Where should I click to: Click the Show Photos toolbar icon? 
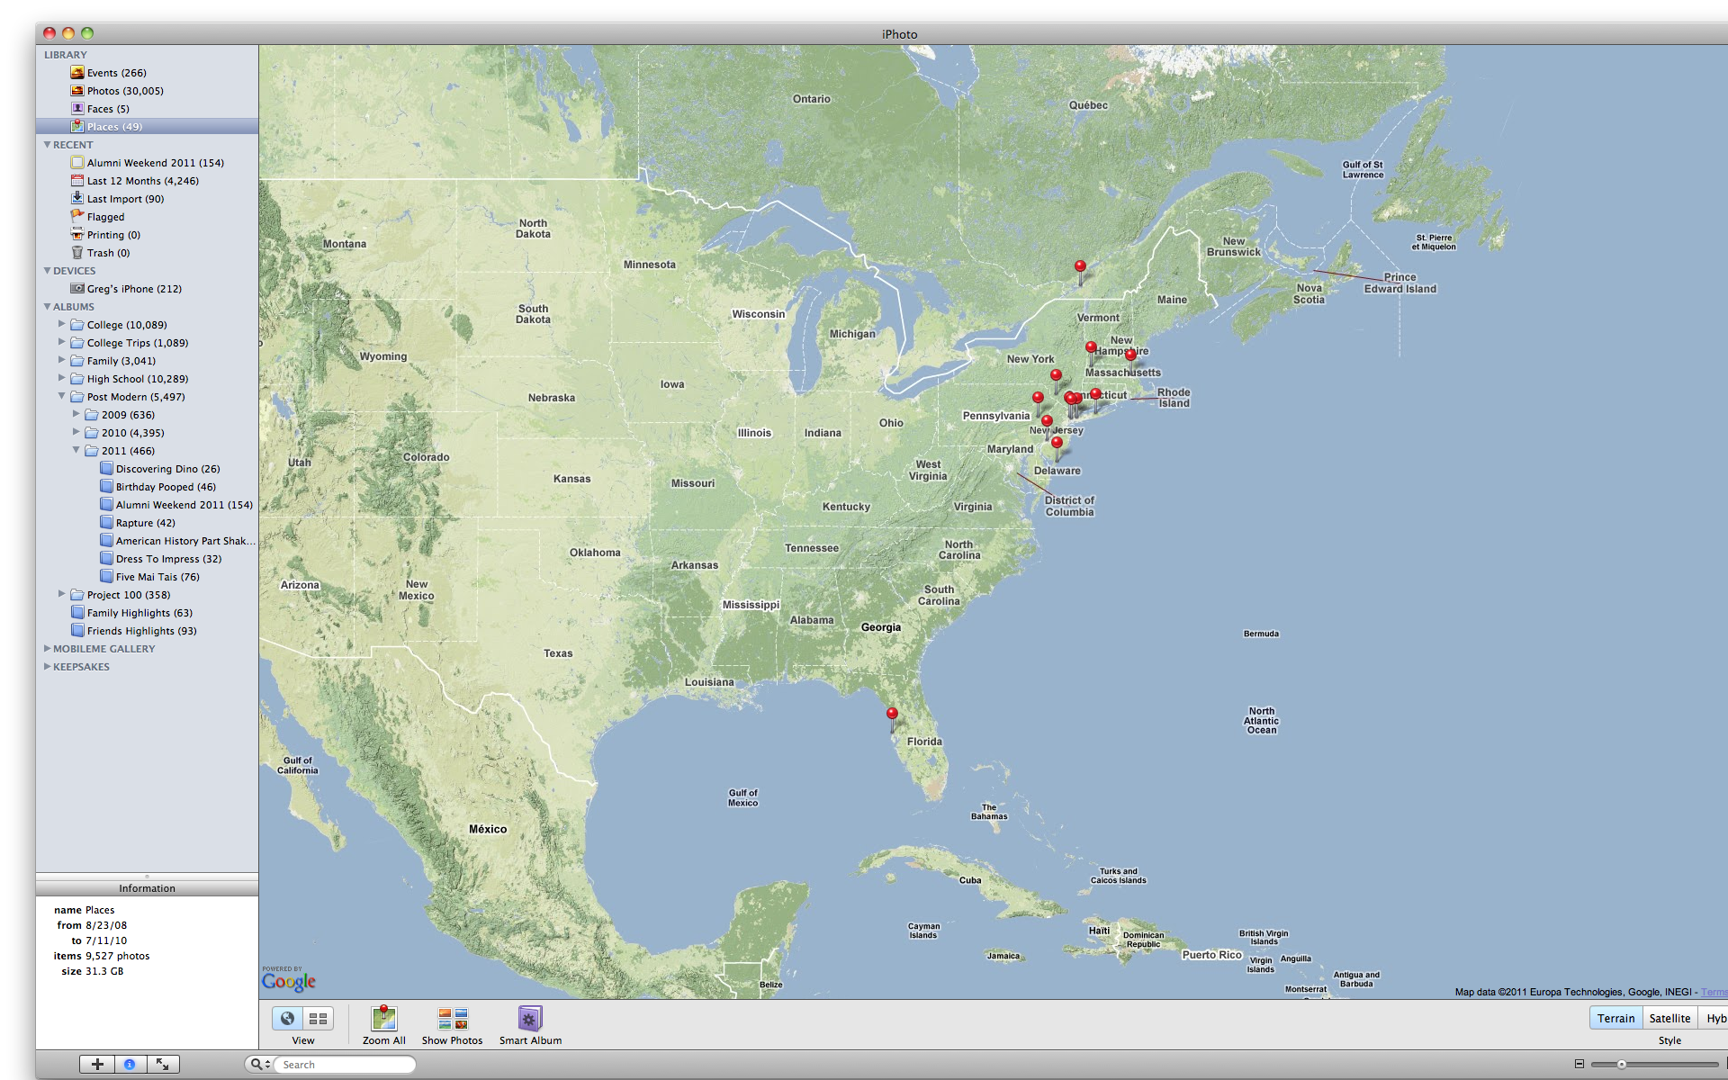453,1019
